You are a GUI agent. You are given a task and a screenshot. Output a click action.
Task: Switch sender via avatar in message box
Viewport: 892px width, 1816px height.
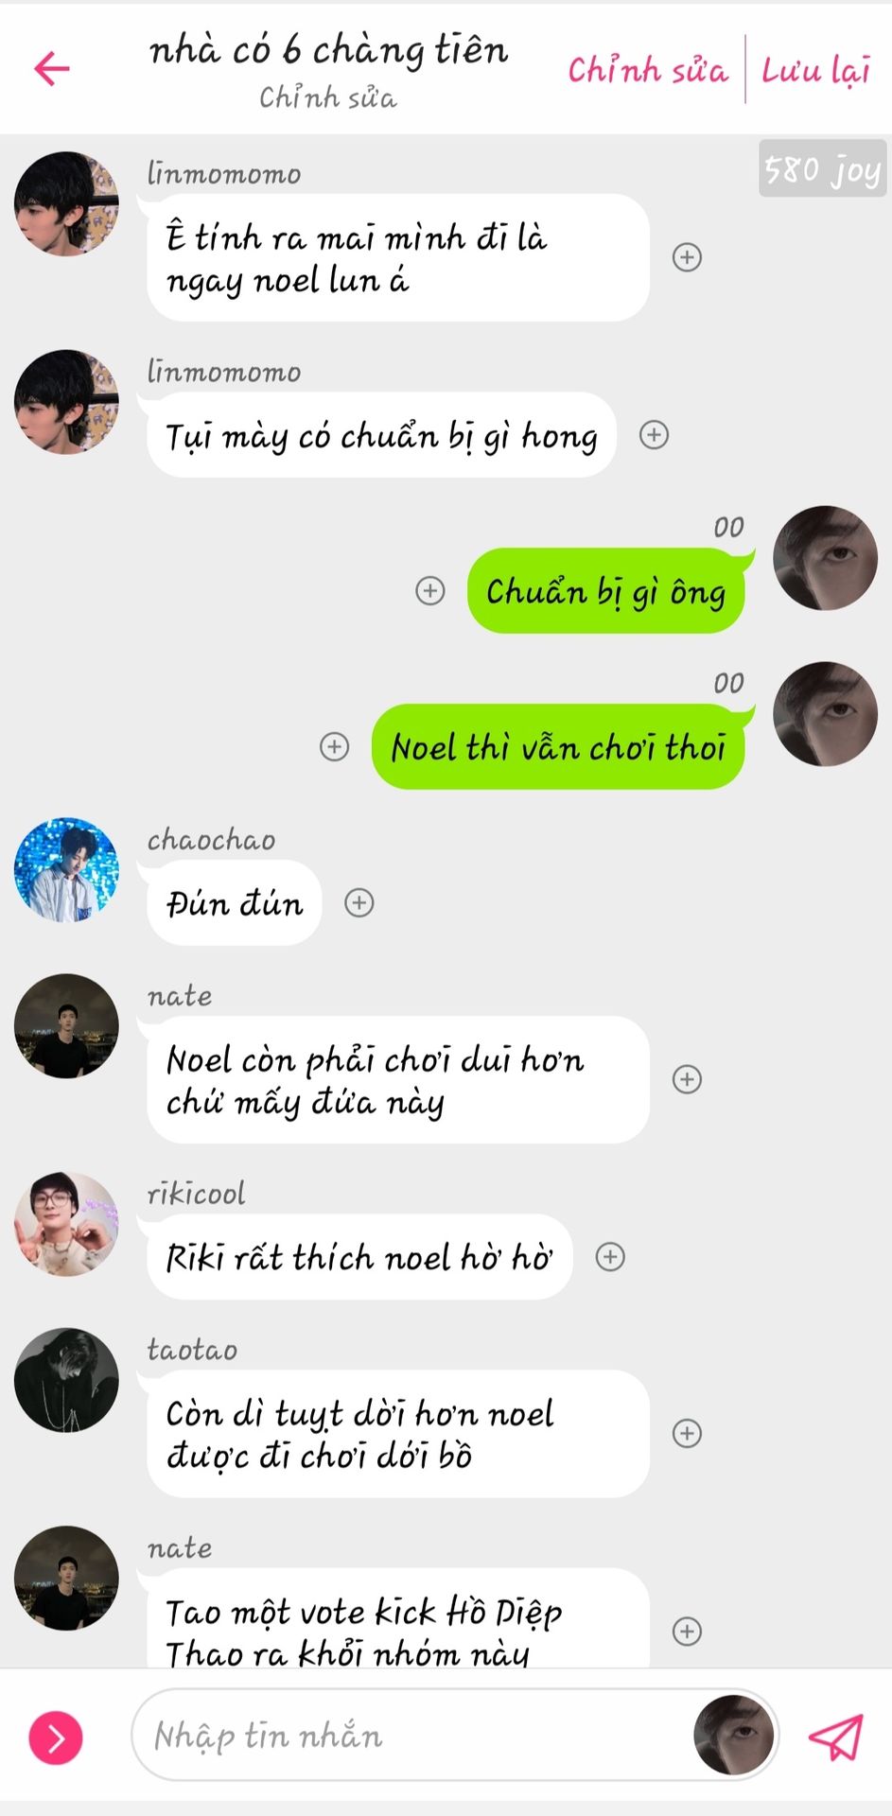coord(733,1736)
